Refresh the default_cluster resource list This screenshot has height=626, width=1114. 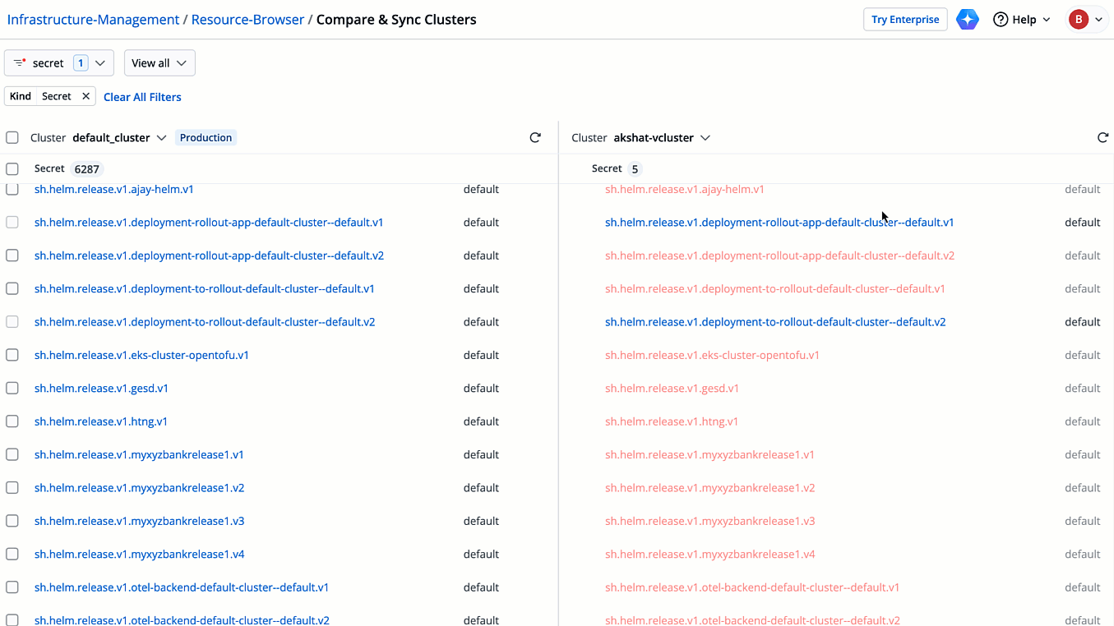pyautogui.click(x=535, y=138)
